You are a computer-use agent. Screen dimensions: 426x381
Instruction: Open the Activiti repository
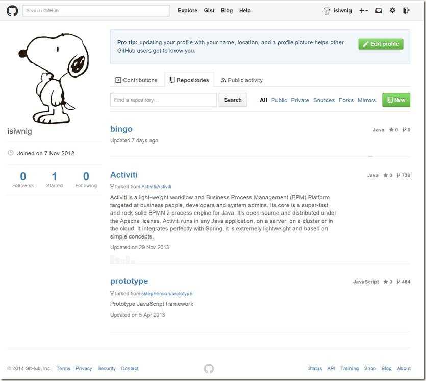click(x=124, y=175)
